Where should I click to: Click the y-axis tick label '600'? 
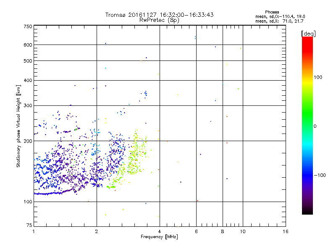pos(28,45)
